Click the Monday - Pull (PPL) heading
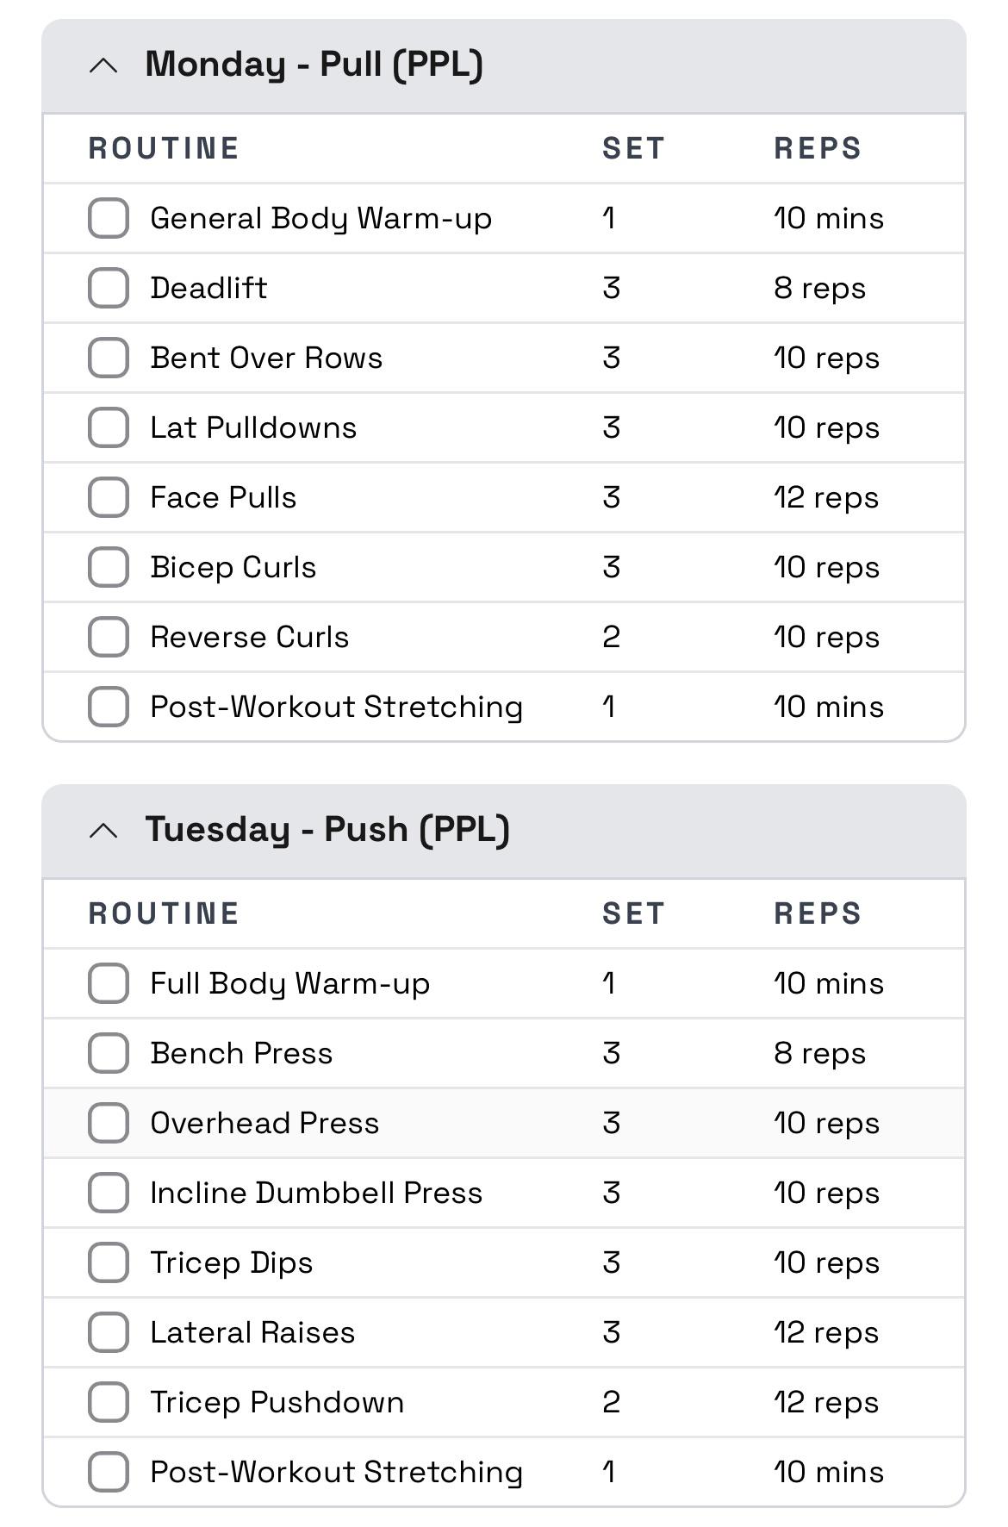Image resolution: width=1008 pixels, height=1527 pixels. 314,65
